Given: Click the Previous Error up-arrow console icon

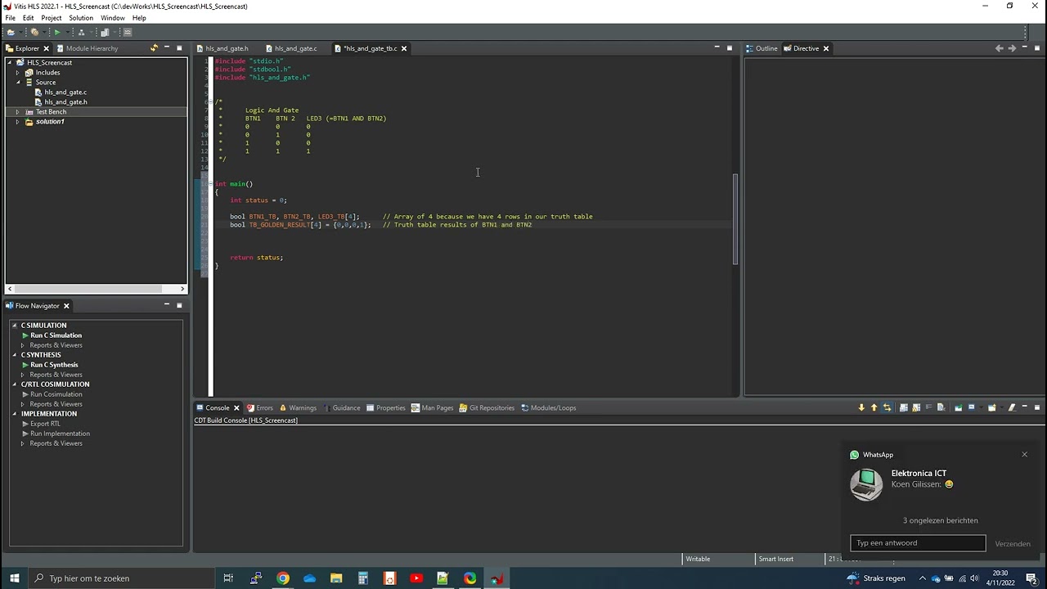Looking at the screenshot, I should tap(874, 407).
